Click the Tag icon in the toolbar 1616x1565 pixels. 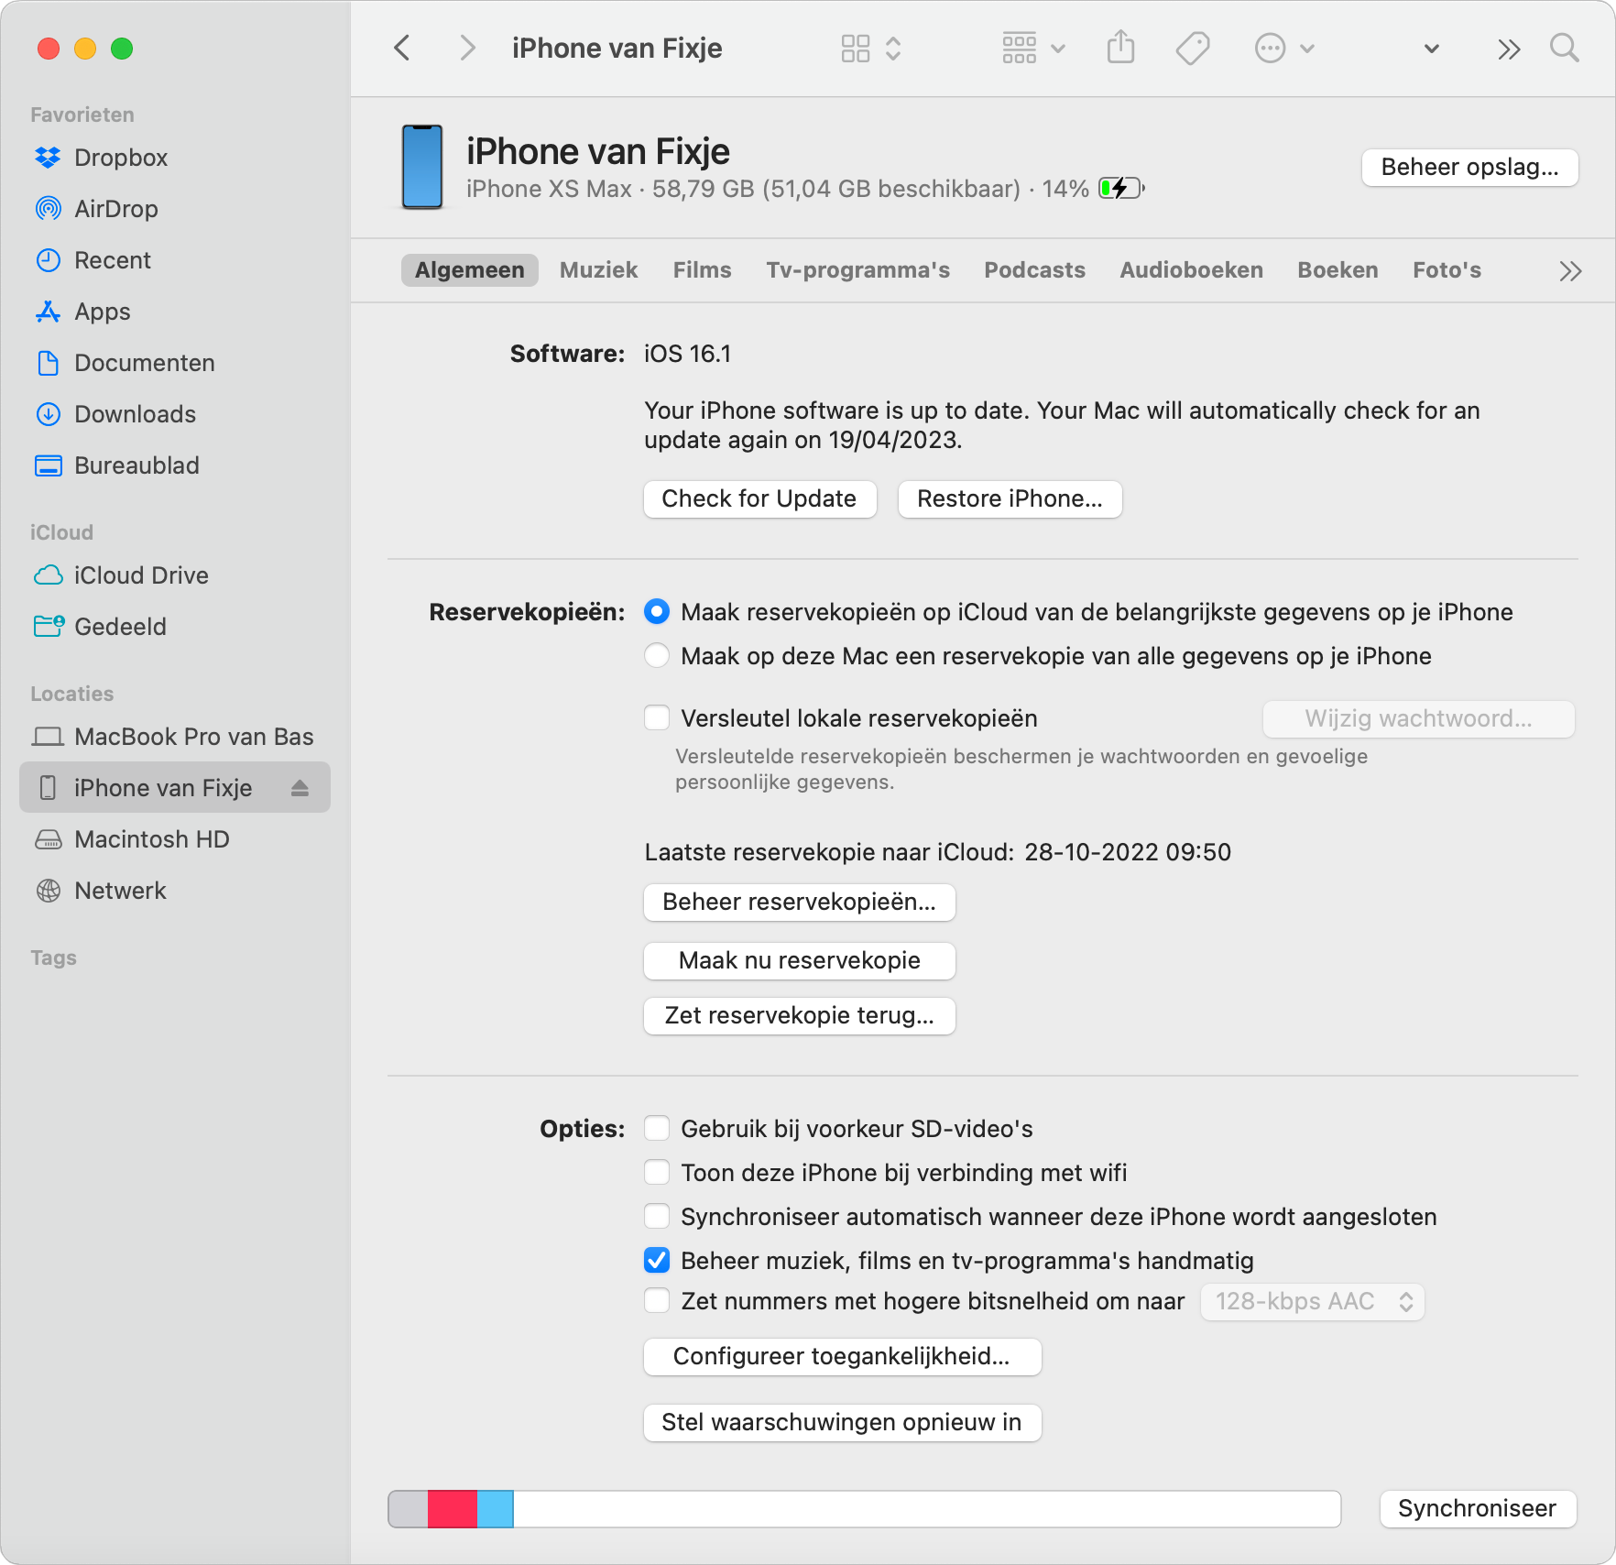pyautogui.click(x=1193, y=48)
